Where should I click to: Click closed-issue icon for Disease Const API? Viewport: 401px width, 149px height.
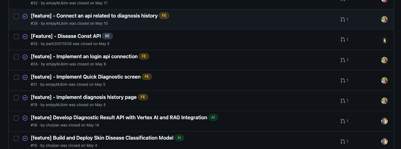point(25,37)
